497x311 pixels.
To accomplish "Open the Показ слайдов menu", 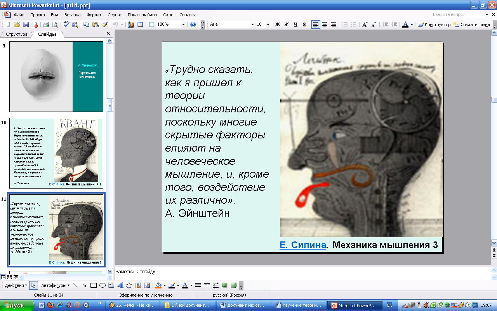I will pos(142,15).
